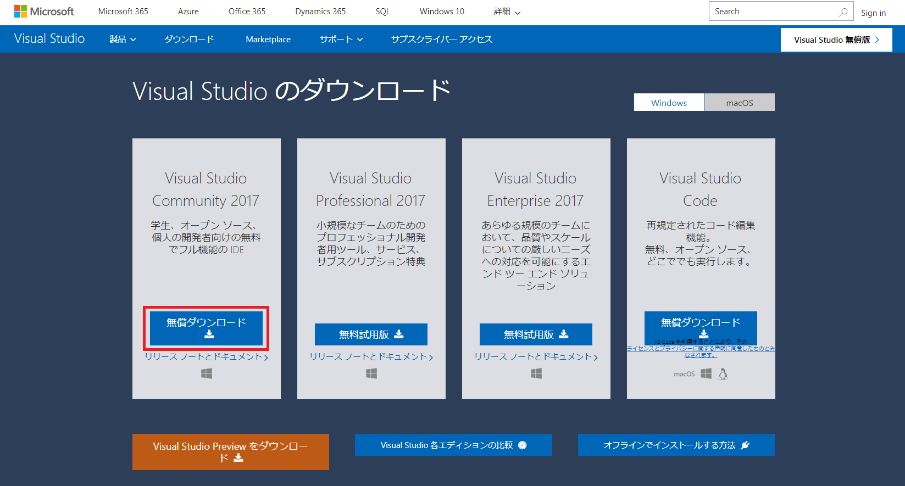Click the search magnifier icon
The image size is (905, 486).
(x=843, y=12)
